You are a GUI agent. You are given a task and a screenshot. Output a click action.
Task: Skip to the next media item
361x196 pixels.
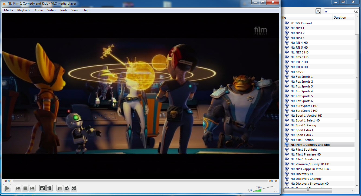click(x=32, y=188)
